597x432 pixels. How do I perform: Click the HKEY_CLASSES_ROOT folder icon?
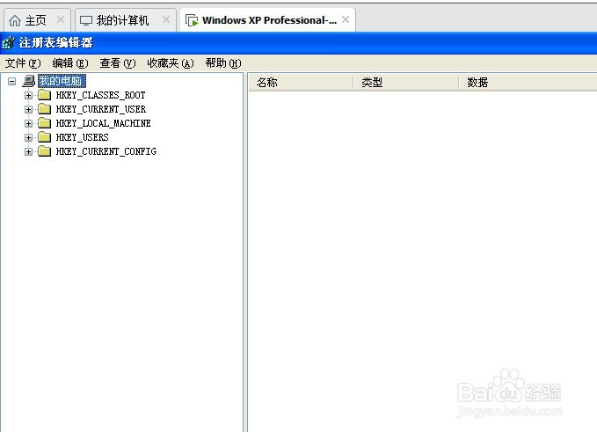[x=45, y=95]
